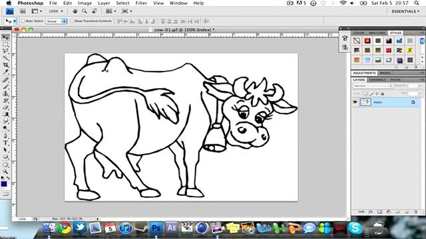Select the Lasso tool
Screen dimensions: 426x239
(5, 51)
